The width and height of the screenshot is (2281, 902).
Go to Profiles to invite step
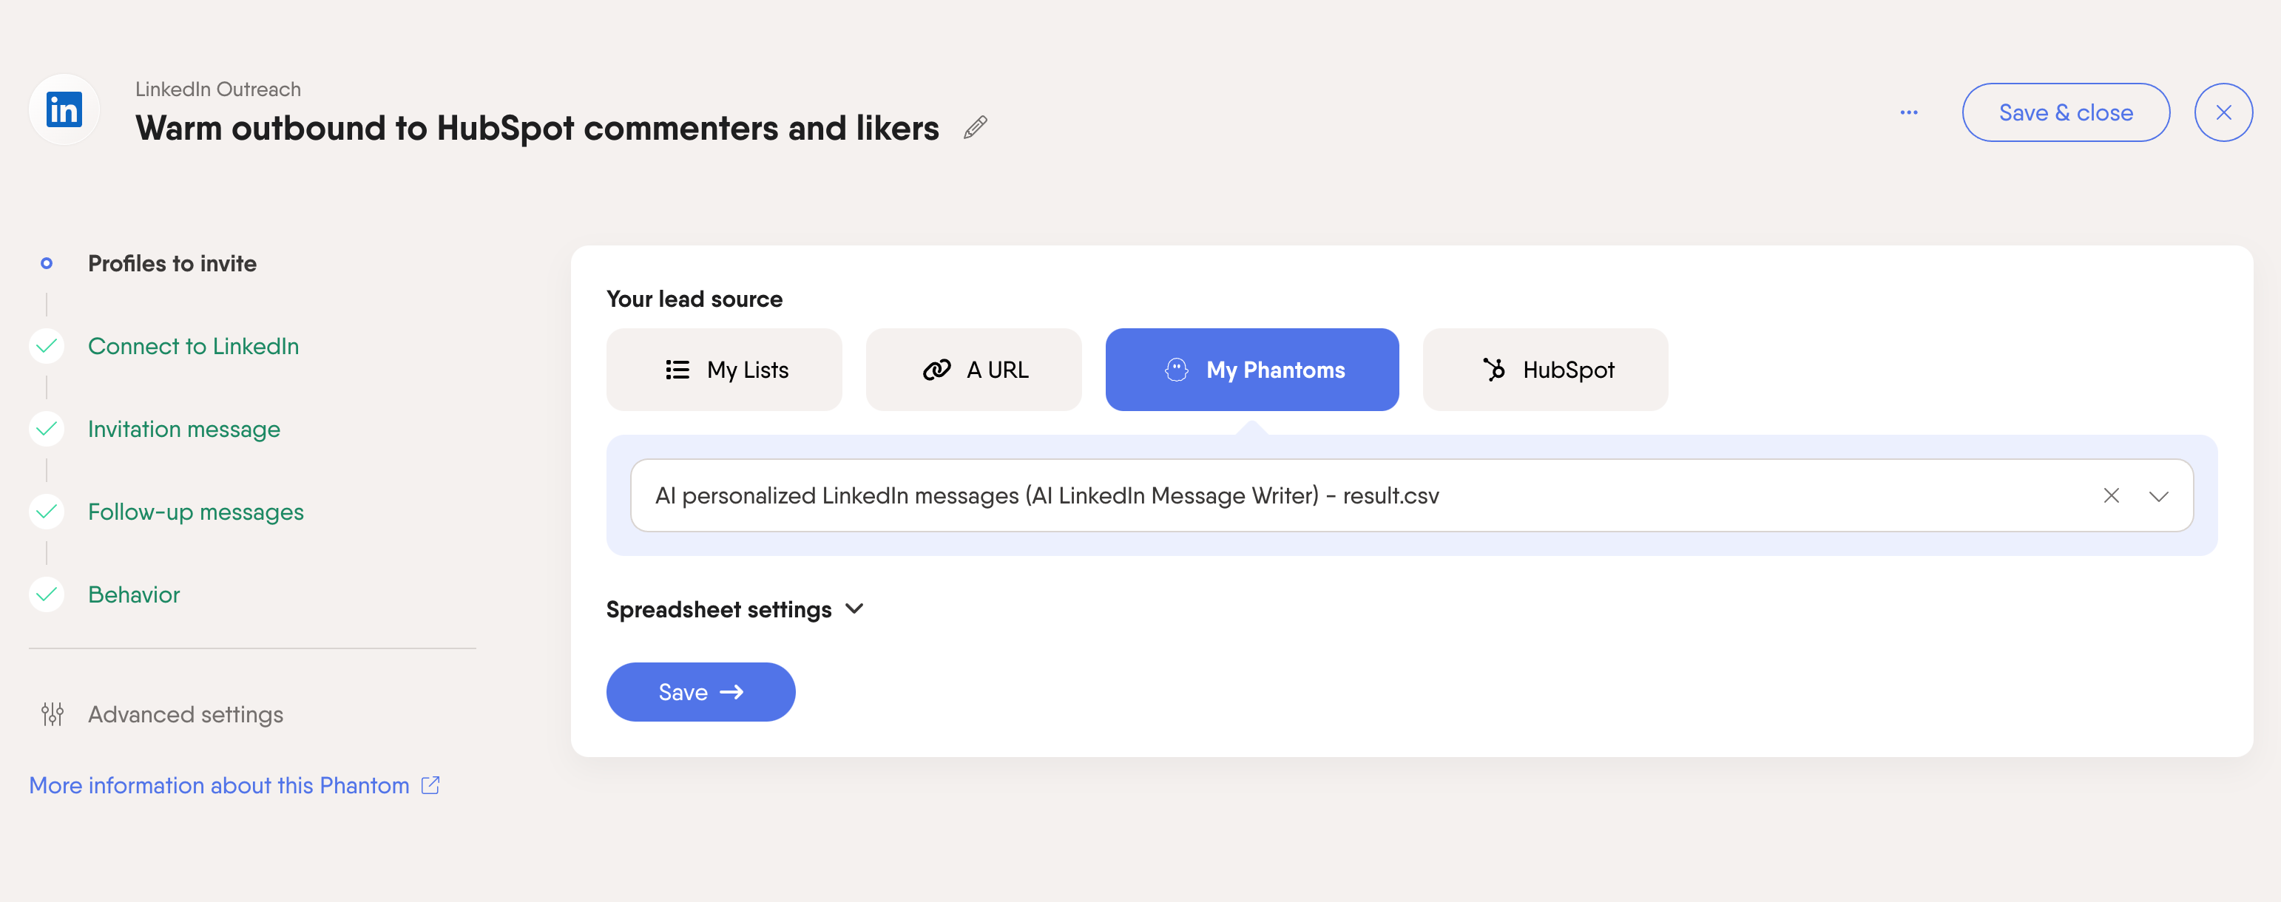(172, 264)
